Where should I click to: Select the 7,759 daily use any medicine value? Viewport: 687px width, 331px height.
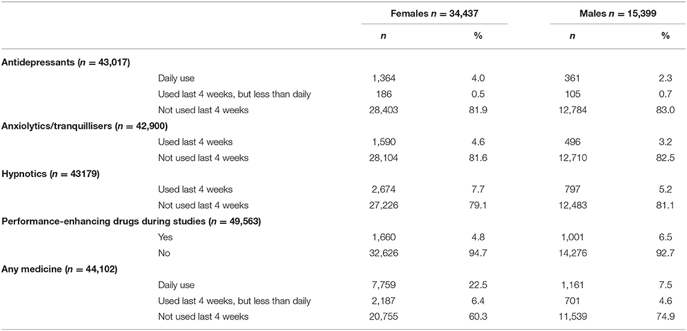pos(386,285)
